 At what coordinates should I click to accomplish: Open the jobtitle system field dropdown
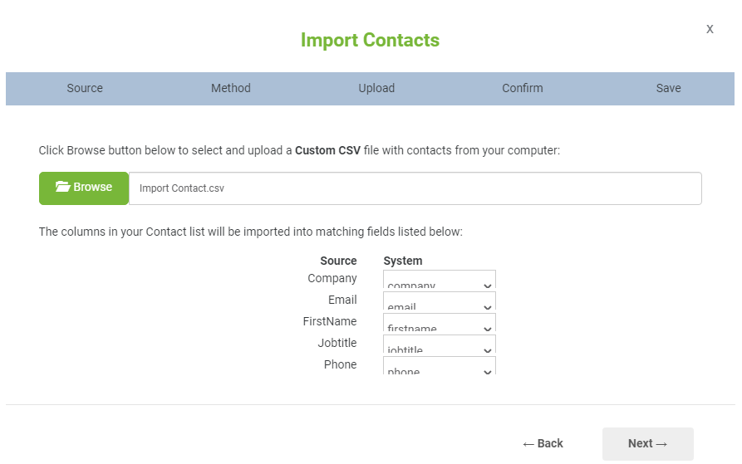pos(440,344)
